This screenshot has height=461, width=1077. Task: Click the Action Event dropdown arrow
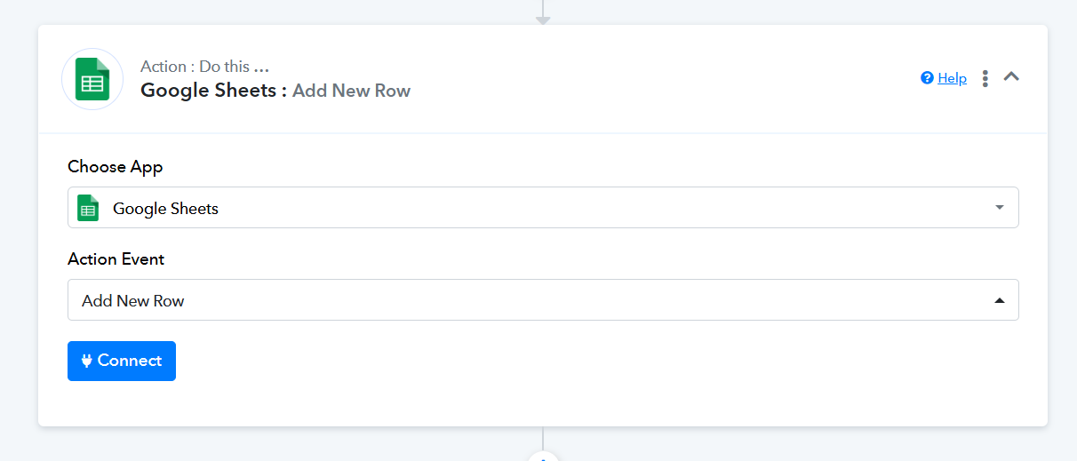pyautogui.click(x=1000, y=300)
